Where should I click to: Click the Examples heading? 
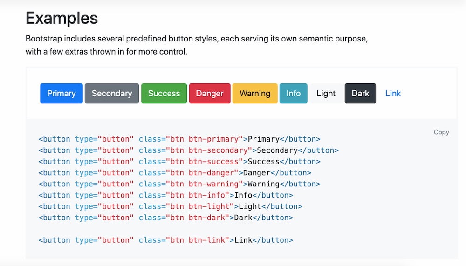click(x=62, y=18)
